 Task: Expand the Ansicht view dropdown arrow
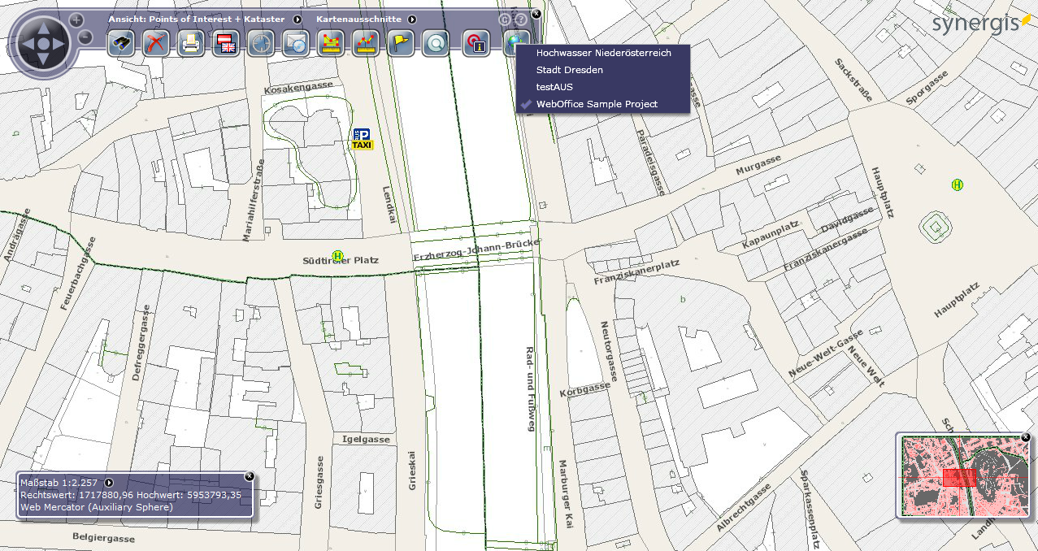click(298, 19)
